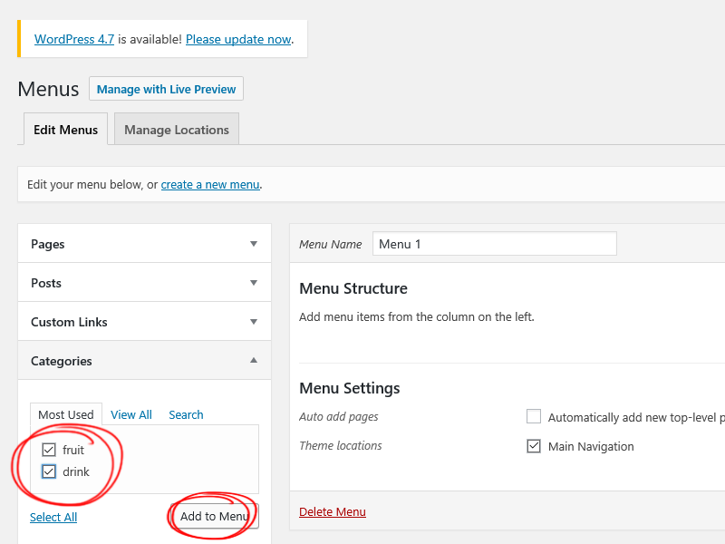Open the Pages section header
725x544 pixels.
point(144,244)
